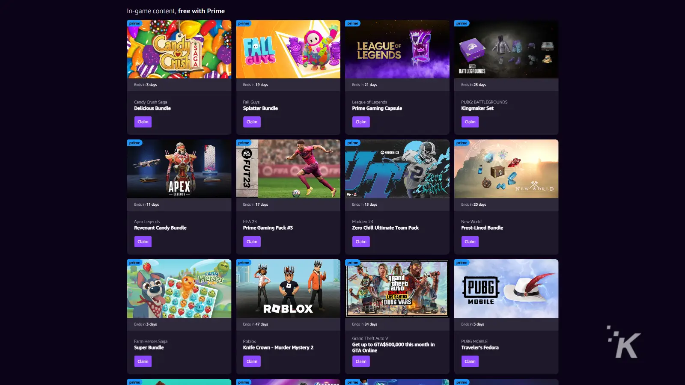Click the prime badge on Fall Guys card
685x385 pixels.
pos(244,24)
